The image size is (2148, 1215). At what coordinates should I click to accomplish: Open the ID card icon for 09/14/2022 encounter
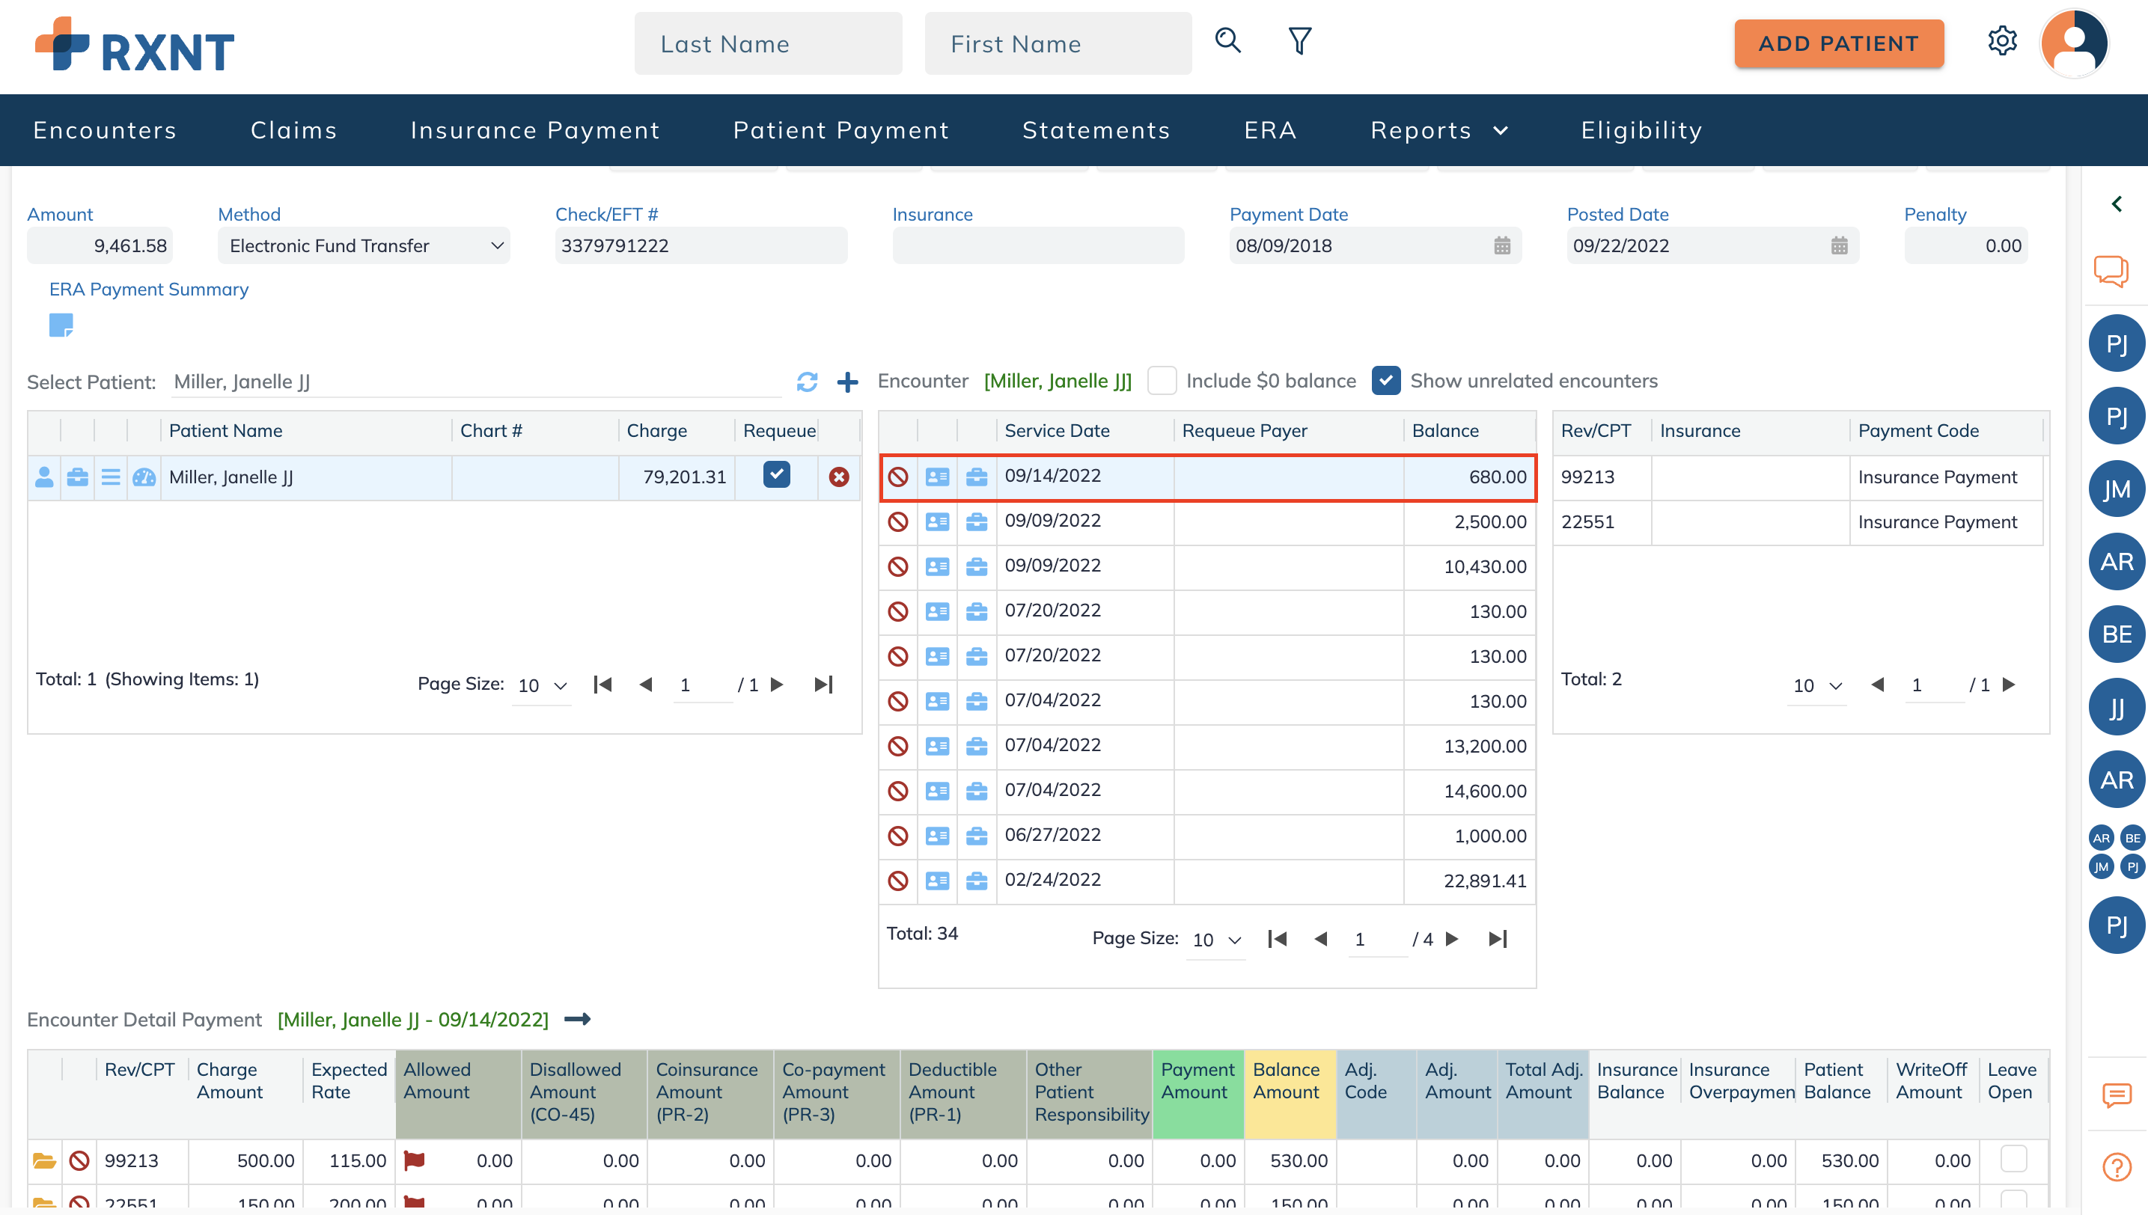937,477
